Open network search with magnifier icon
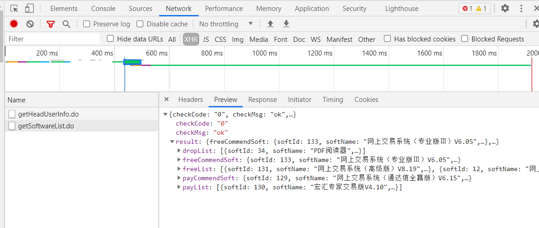Screen dimensions: 539x228 [66, 24]
